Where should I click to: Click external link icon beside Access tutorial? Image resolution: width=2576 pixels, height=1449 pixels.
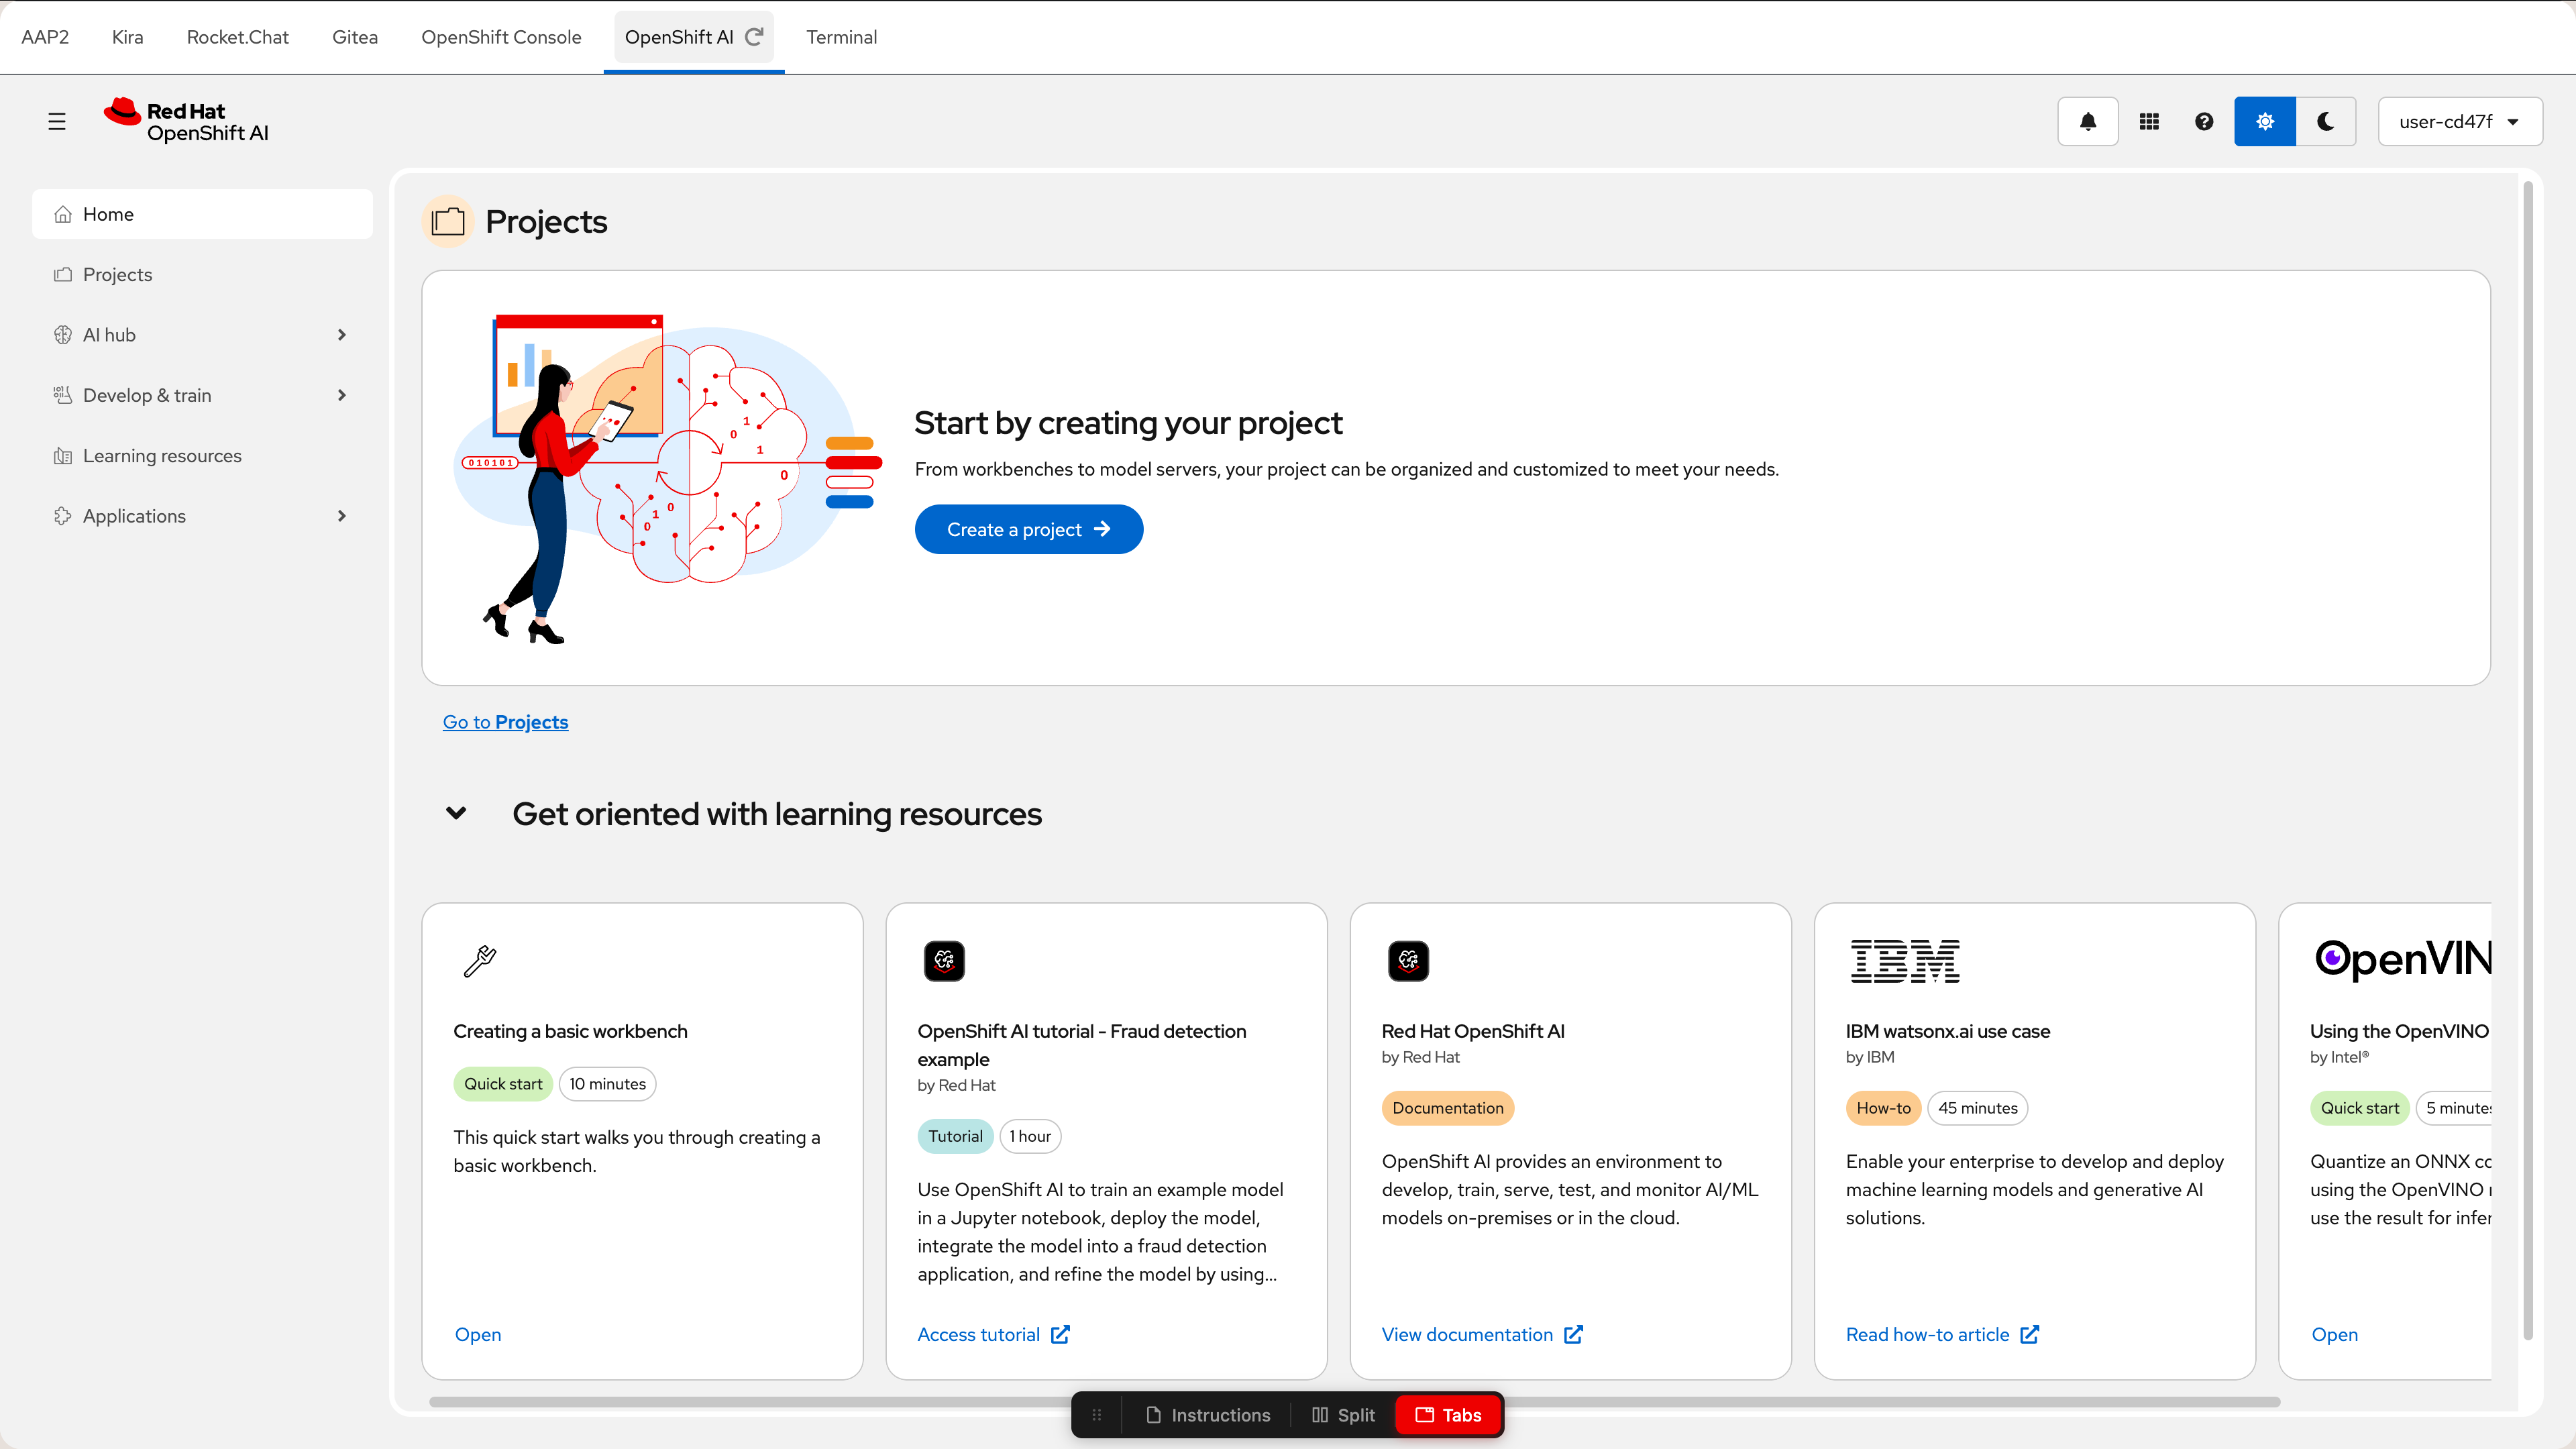pyautogui.click(x=1061, y=1334)
